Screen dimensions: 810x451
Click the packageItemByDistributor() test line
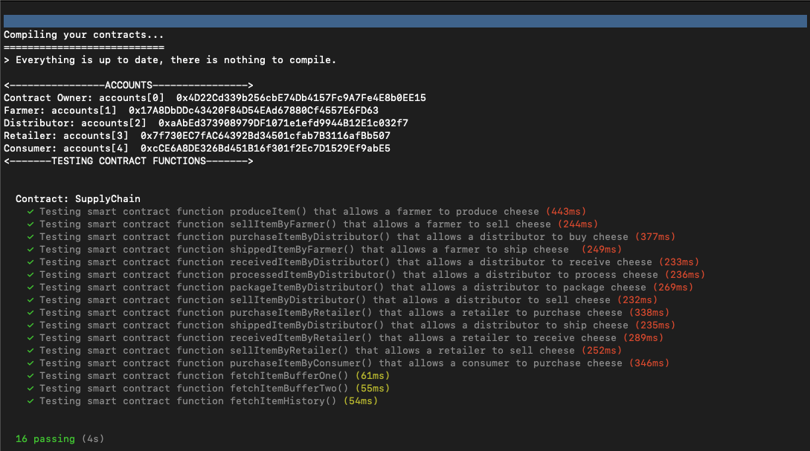click(360, 288)
